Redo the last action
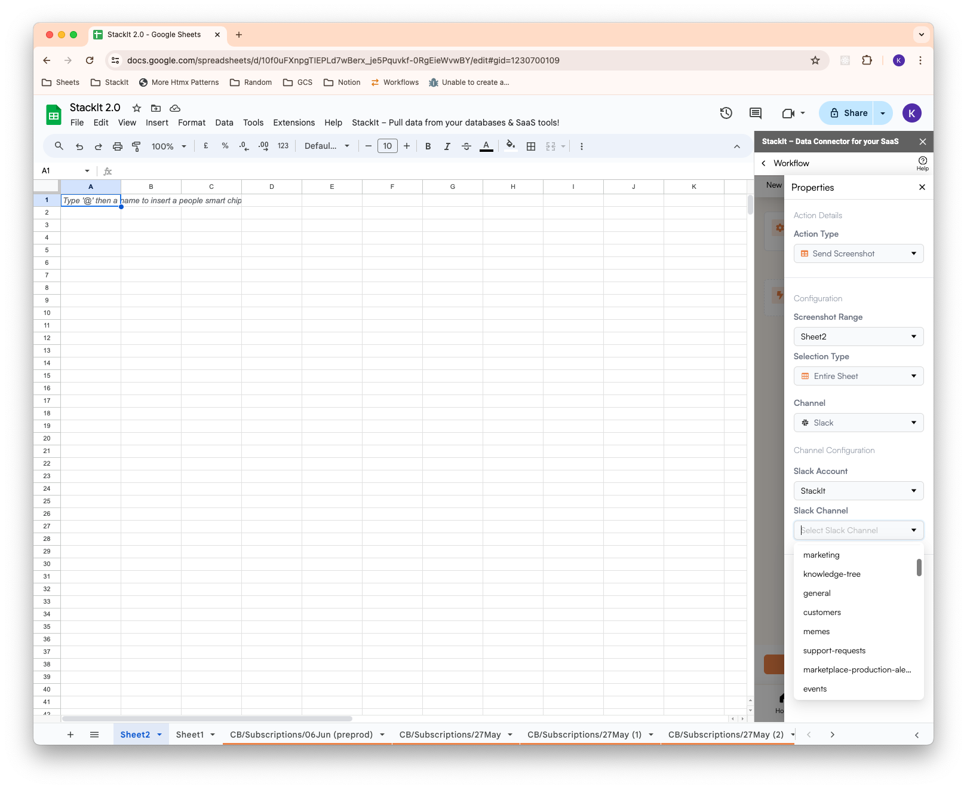The image size is (967, 789). click(x=99, y=146)
